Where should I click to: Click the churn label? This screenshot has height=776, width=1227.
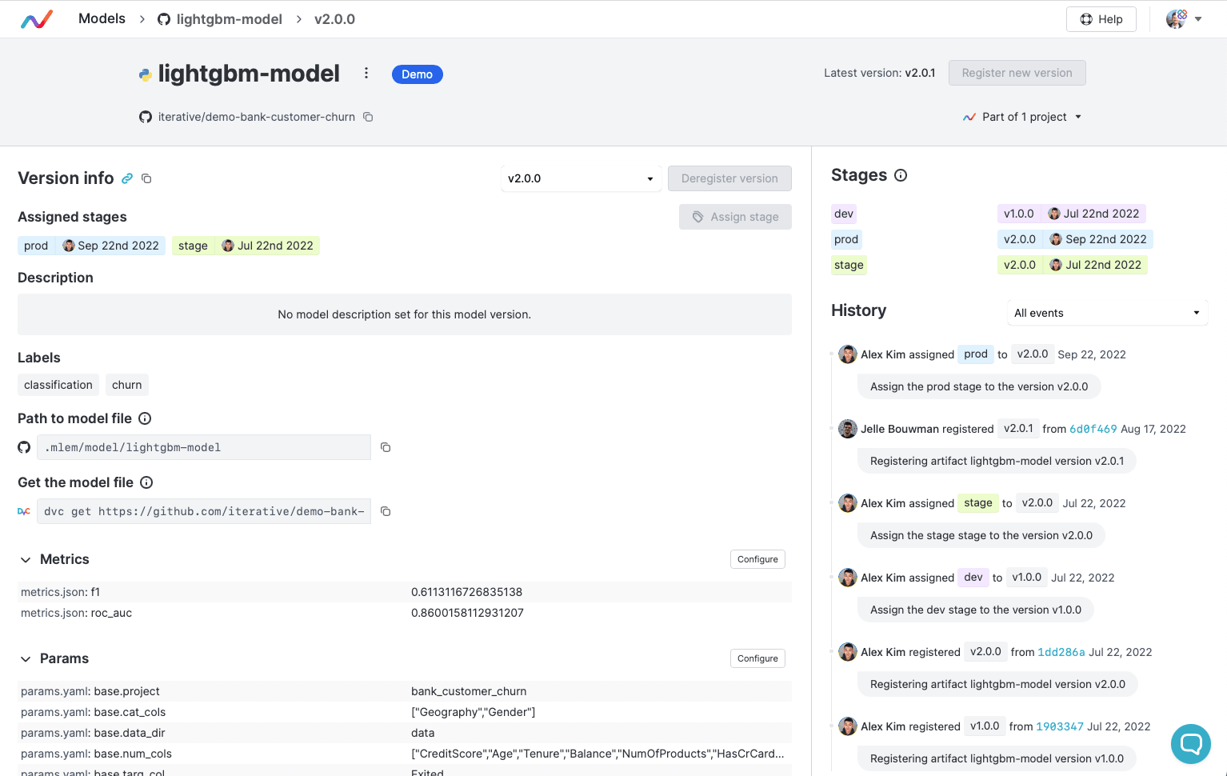(x=126, y=385)
